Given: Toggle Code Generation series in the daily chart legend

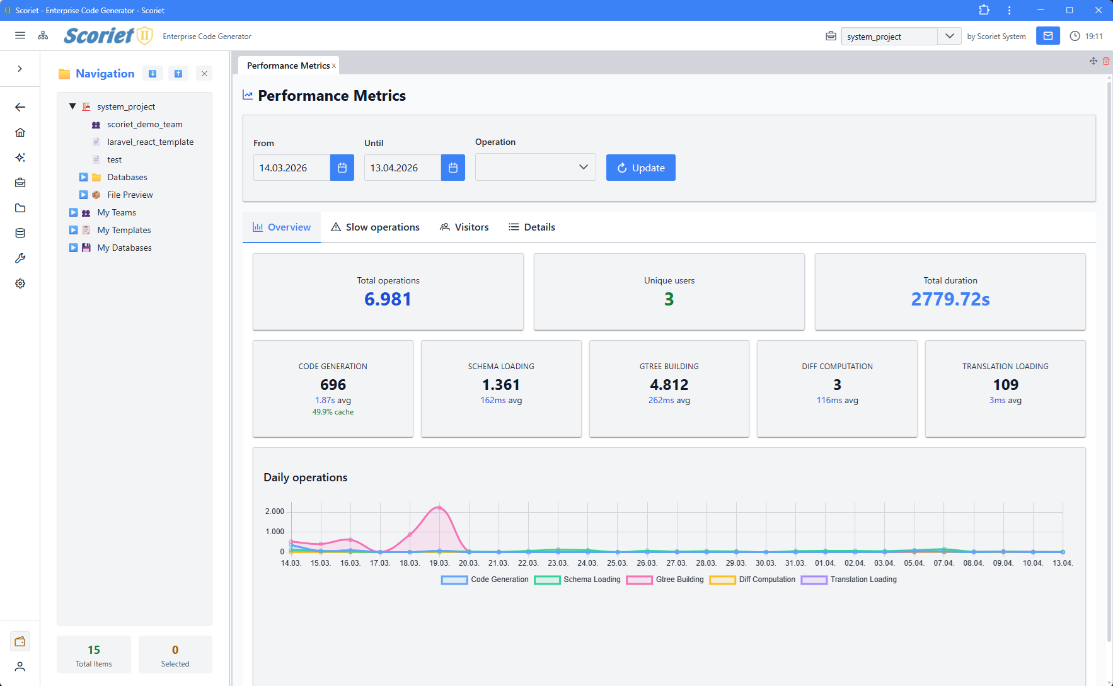Looking at the screenshot, I should pyautogui.click(x=500, y=580).
